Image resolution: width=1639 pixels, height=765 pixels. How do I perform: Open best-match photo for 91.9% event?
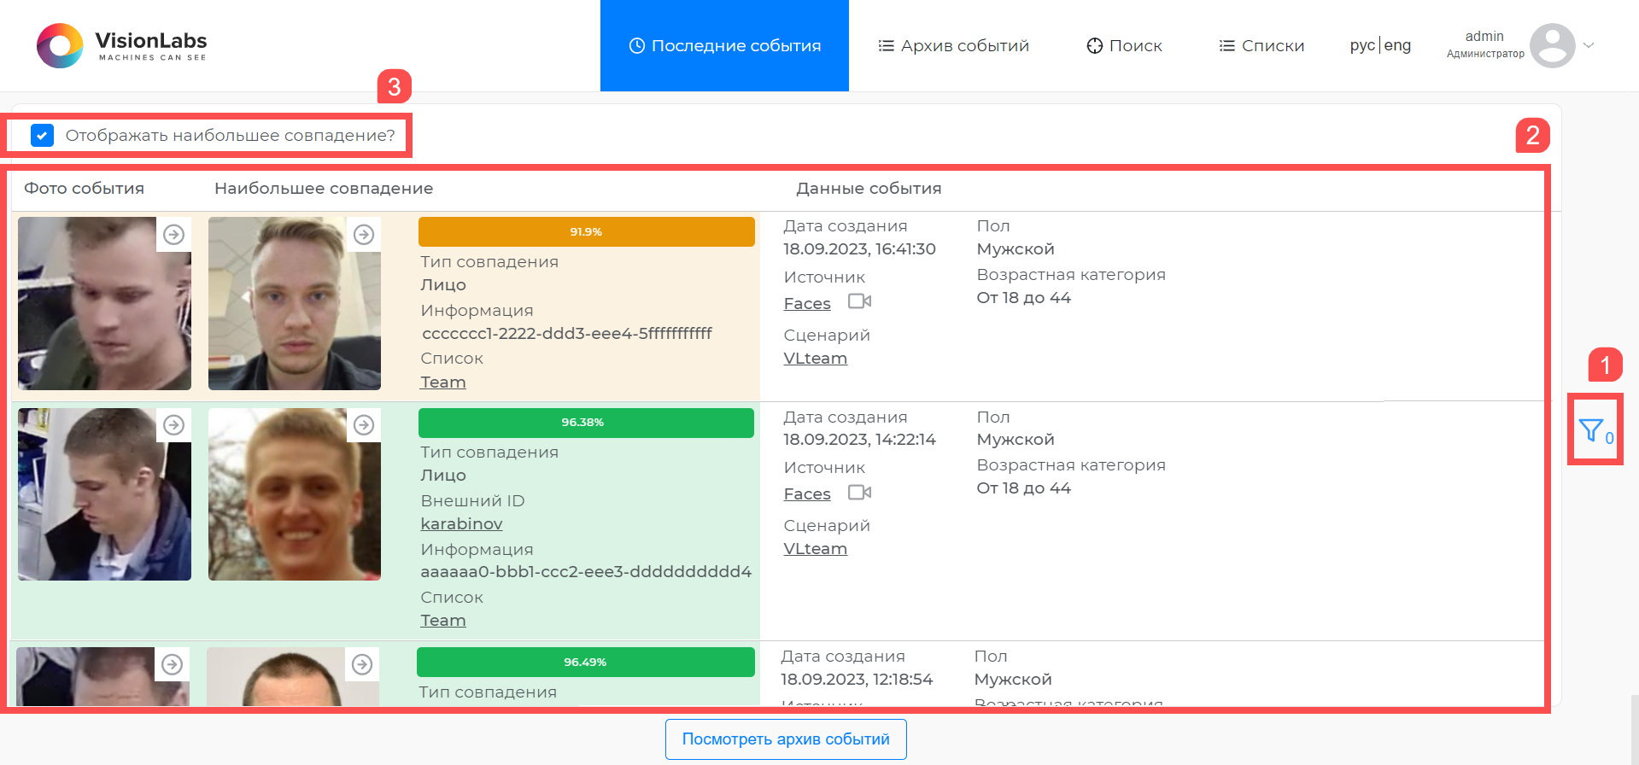(x=295, y=303)
